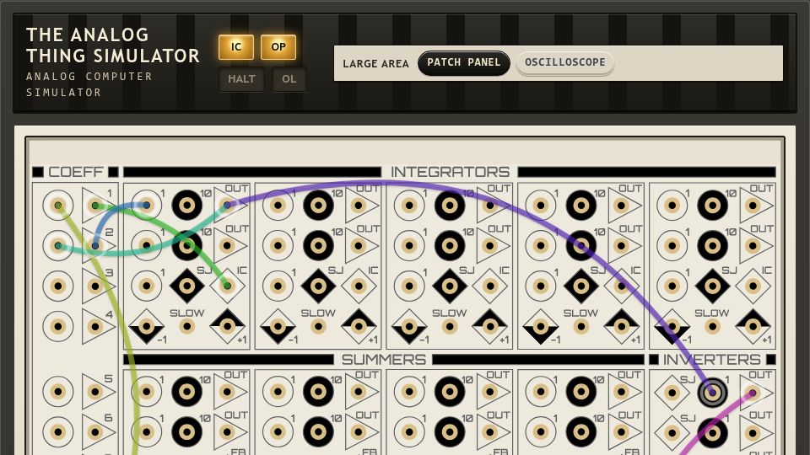Click third integrator's -1 reference jack
Screen dimensions: 810x455
coord(409,326)
